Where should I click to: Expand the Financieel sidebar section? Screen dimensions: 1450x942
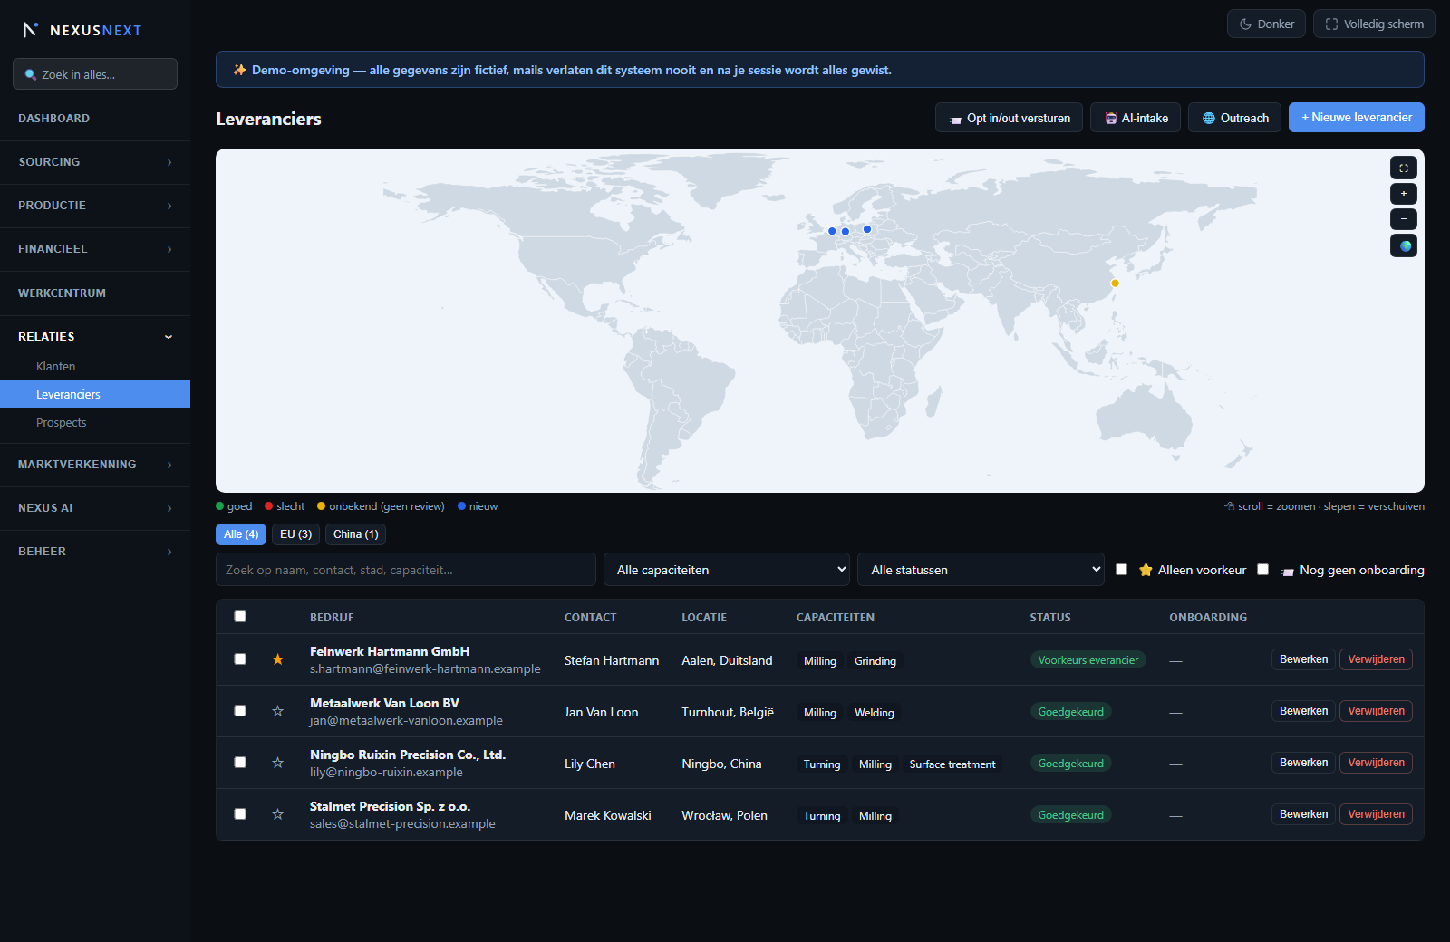click(95, 249)
